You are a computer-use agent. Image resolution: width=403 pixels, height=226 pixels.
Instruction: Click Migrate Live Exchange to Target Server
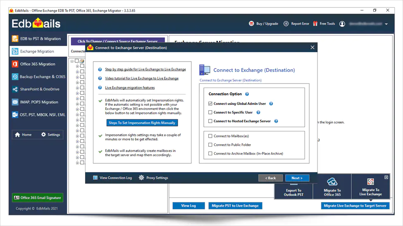tap(355, 206)
